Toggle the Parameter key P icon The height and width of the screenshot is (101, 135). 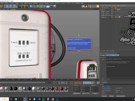pos(92,83)
